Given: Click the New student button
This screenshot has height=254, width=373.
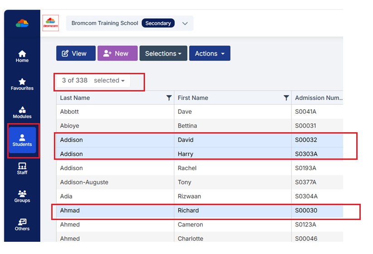Looking at the screenshot, I should [x=117, y=53].
